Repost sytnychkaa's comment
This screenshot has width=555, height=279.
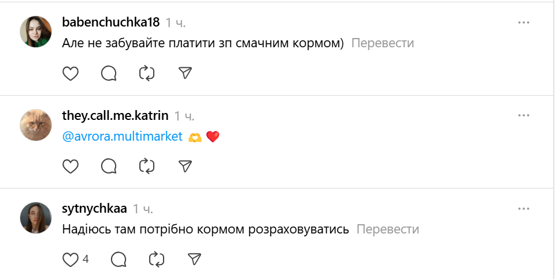pos(156,259)
